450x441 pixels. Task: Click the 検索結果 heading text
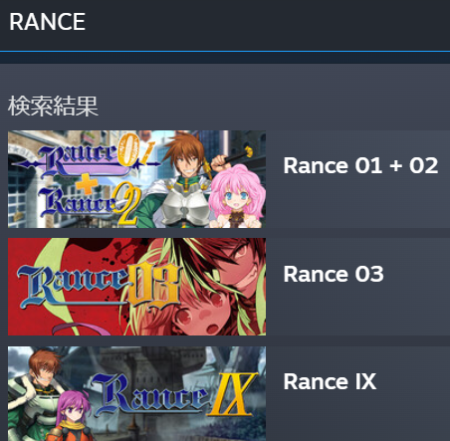[x=53, y=106]
